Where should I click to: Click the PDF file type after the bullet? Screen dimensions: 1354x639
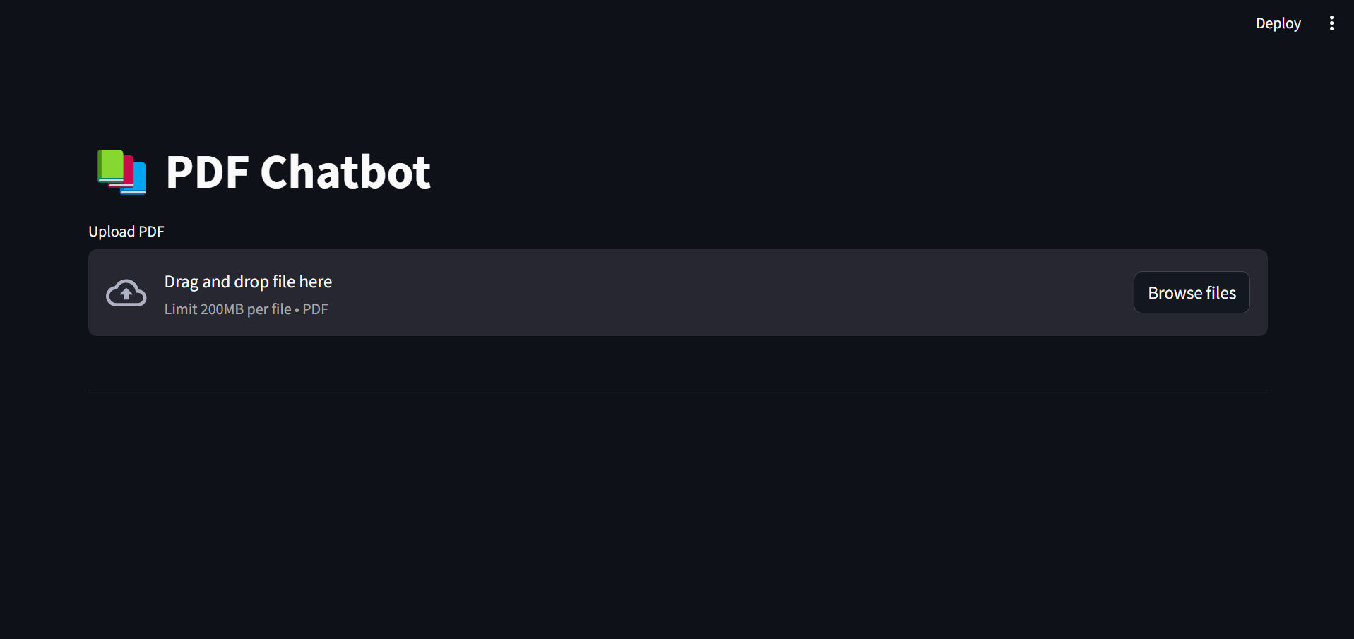pos(316,309)
